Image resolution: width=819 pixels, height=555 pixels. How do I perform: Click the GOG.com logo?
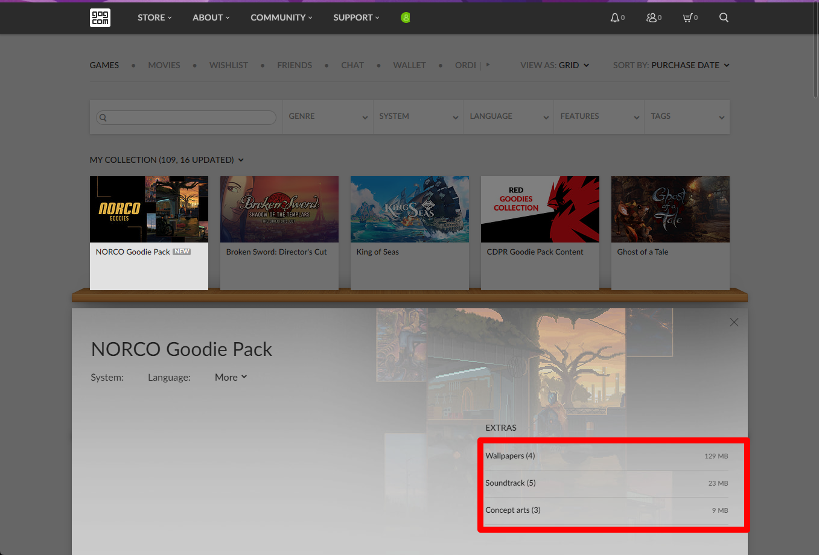click(x=100, y=17)
